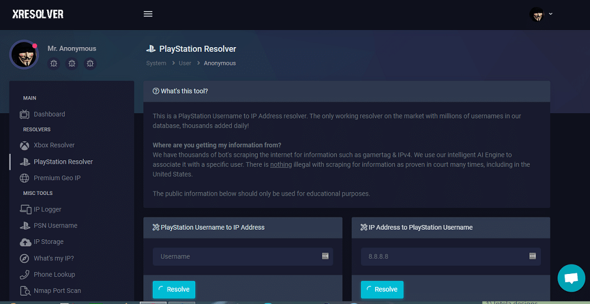Click tools icon in IP Address to PlayStation Username header
The image size is (590, 304).
[x=364, y=227]
